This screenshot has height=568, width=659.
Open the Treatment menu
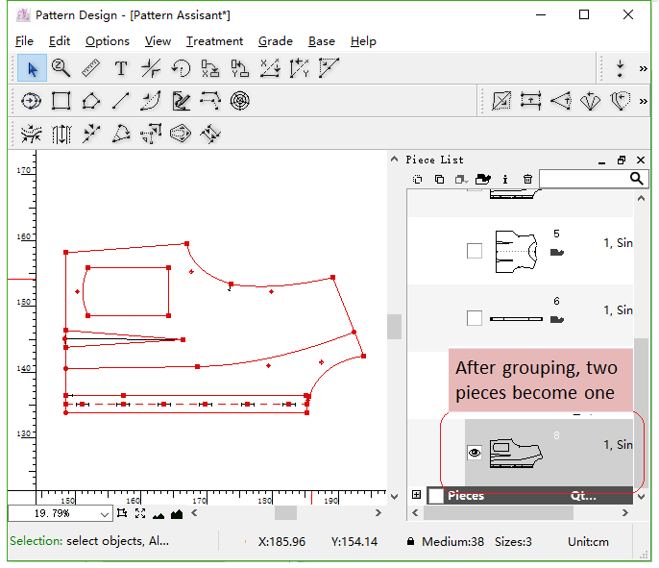(x=214, y=41)
